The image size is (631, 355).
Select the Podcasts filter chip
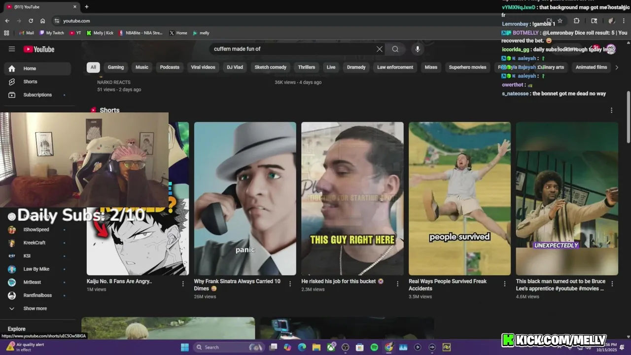point(170,67)
